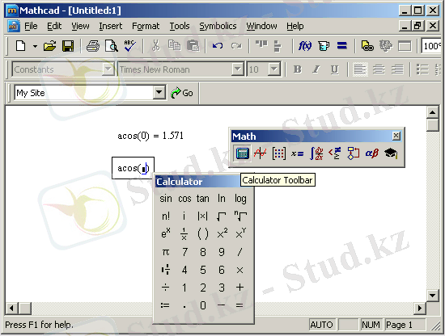Open the Calculus toolbar icon
The image size is (445, 336).
(316, 153)
